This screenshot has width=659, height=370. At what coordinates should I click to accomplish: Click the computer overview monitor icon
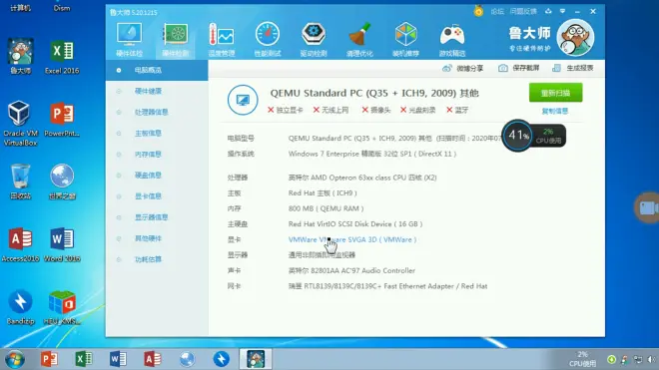243,100
